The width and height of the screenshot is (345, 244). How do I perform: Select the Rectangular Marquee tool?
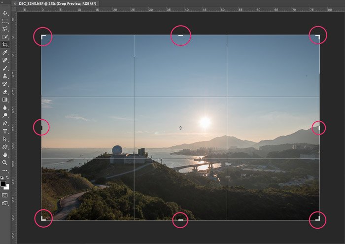5,21
